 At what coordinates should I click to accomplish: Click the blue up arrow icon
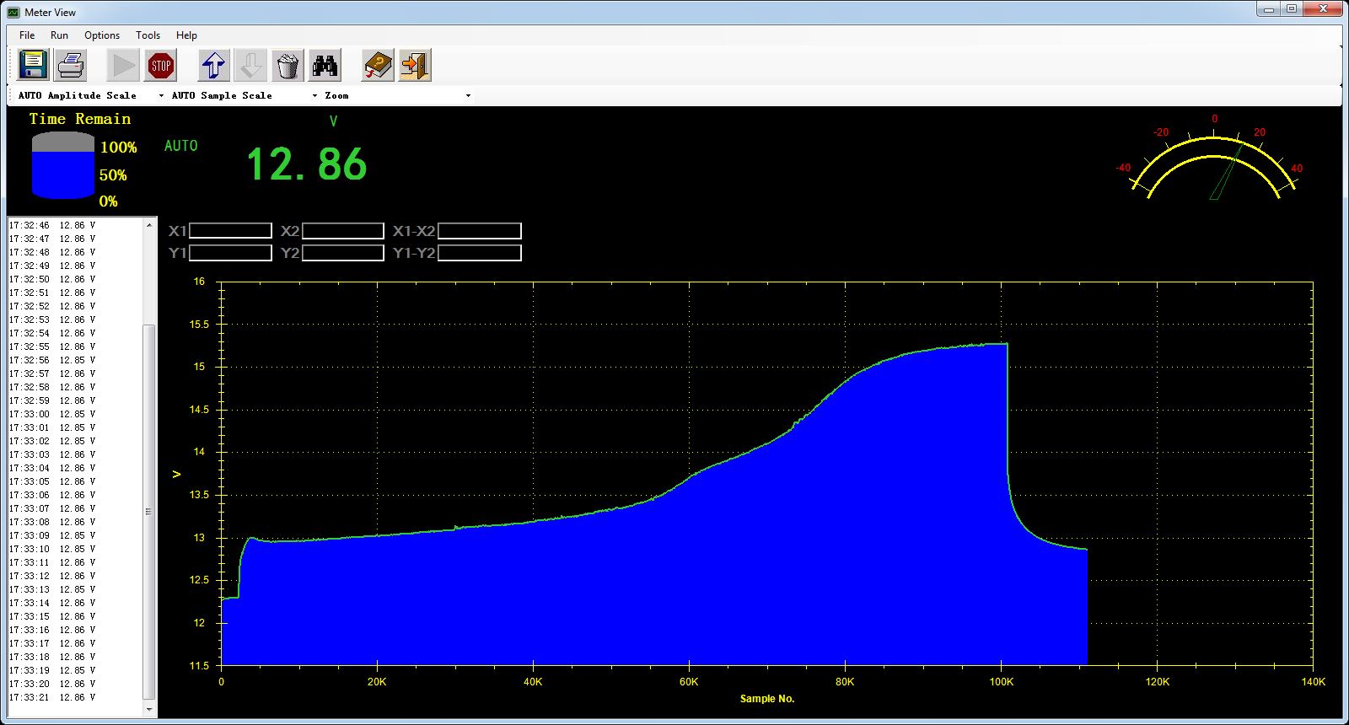pos(214,65)
